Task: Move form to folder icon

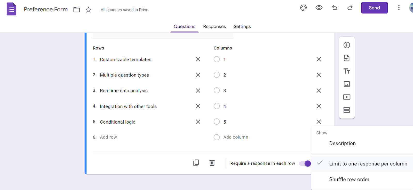Action: (77, 10)
